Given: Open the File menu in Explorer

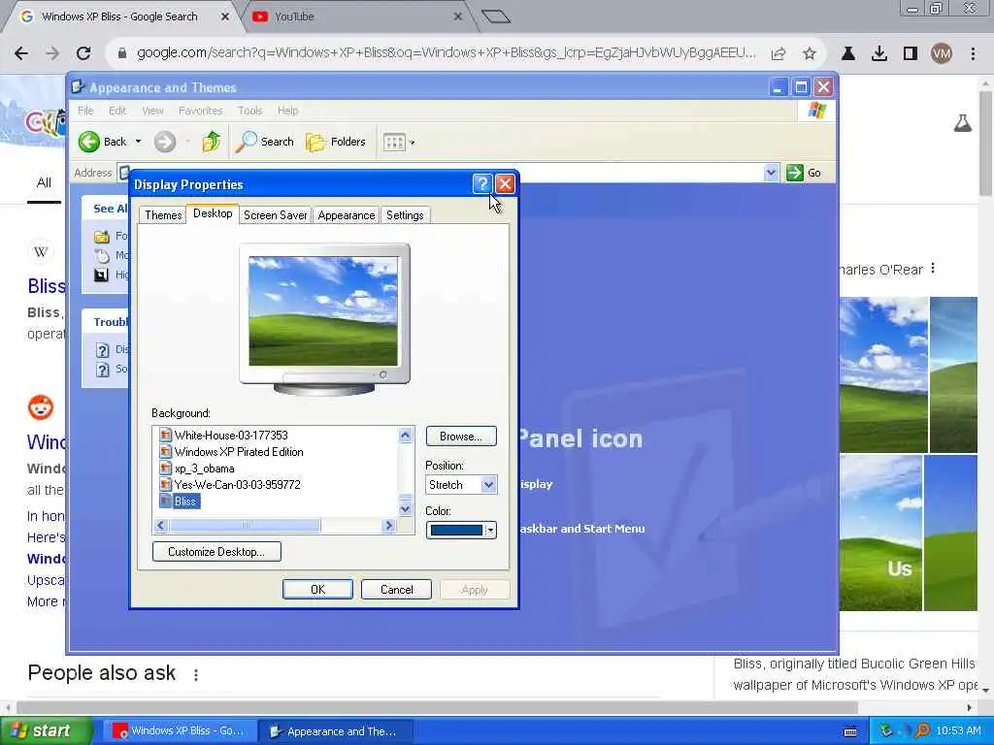Looking at the screenshot, I should click(85, 111).
